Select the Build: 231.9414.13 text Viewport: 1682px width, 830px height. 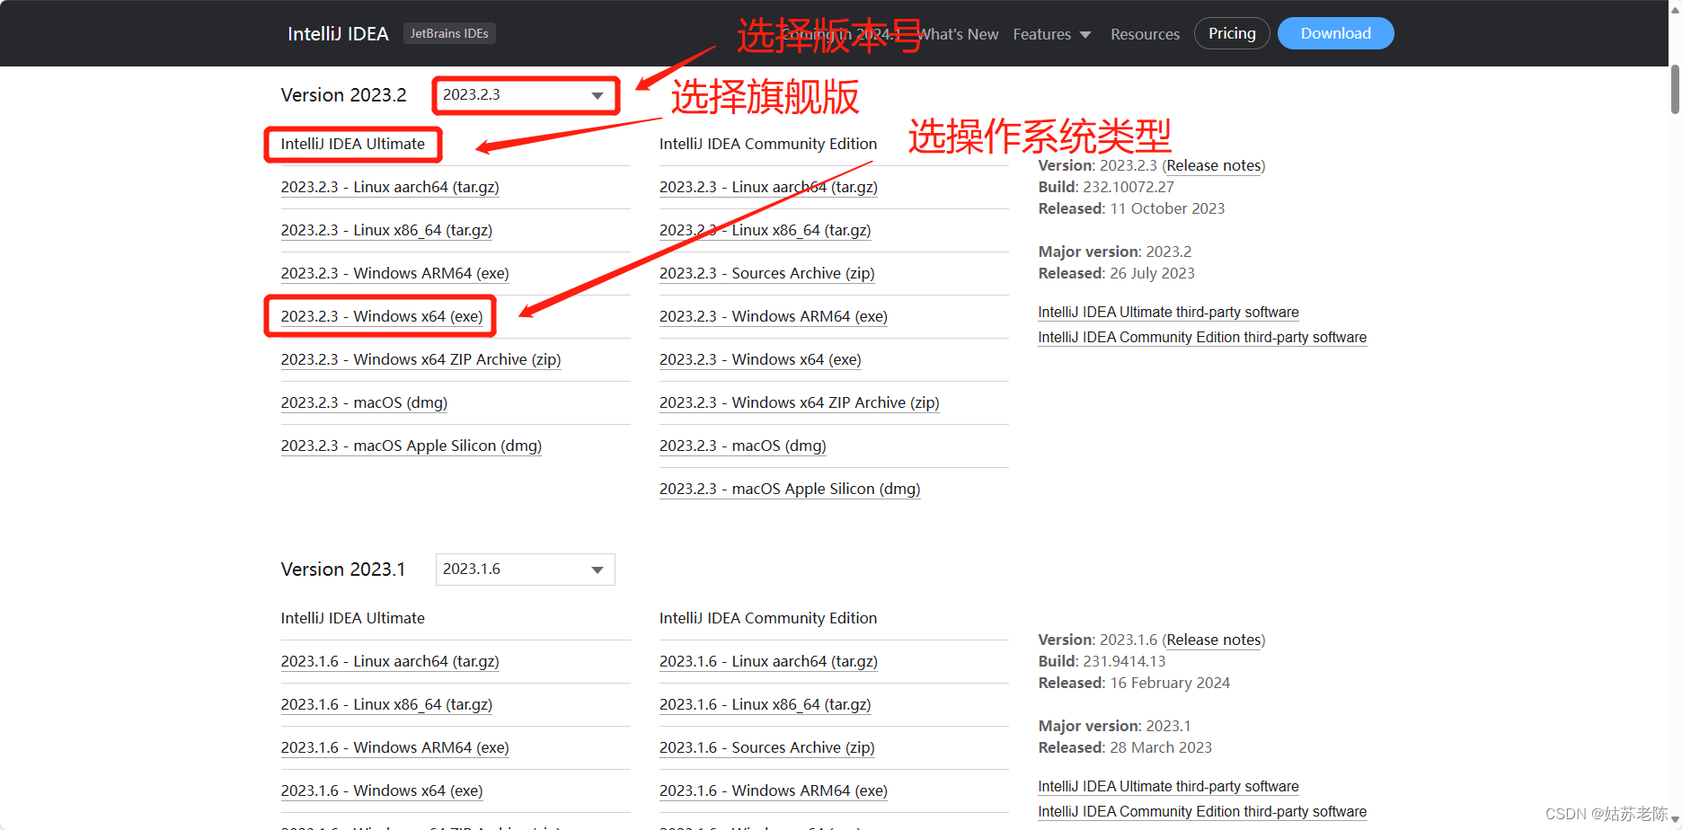(x=1102, y=661)
